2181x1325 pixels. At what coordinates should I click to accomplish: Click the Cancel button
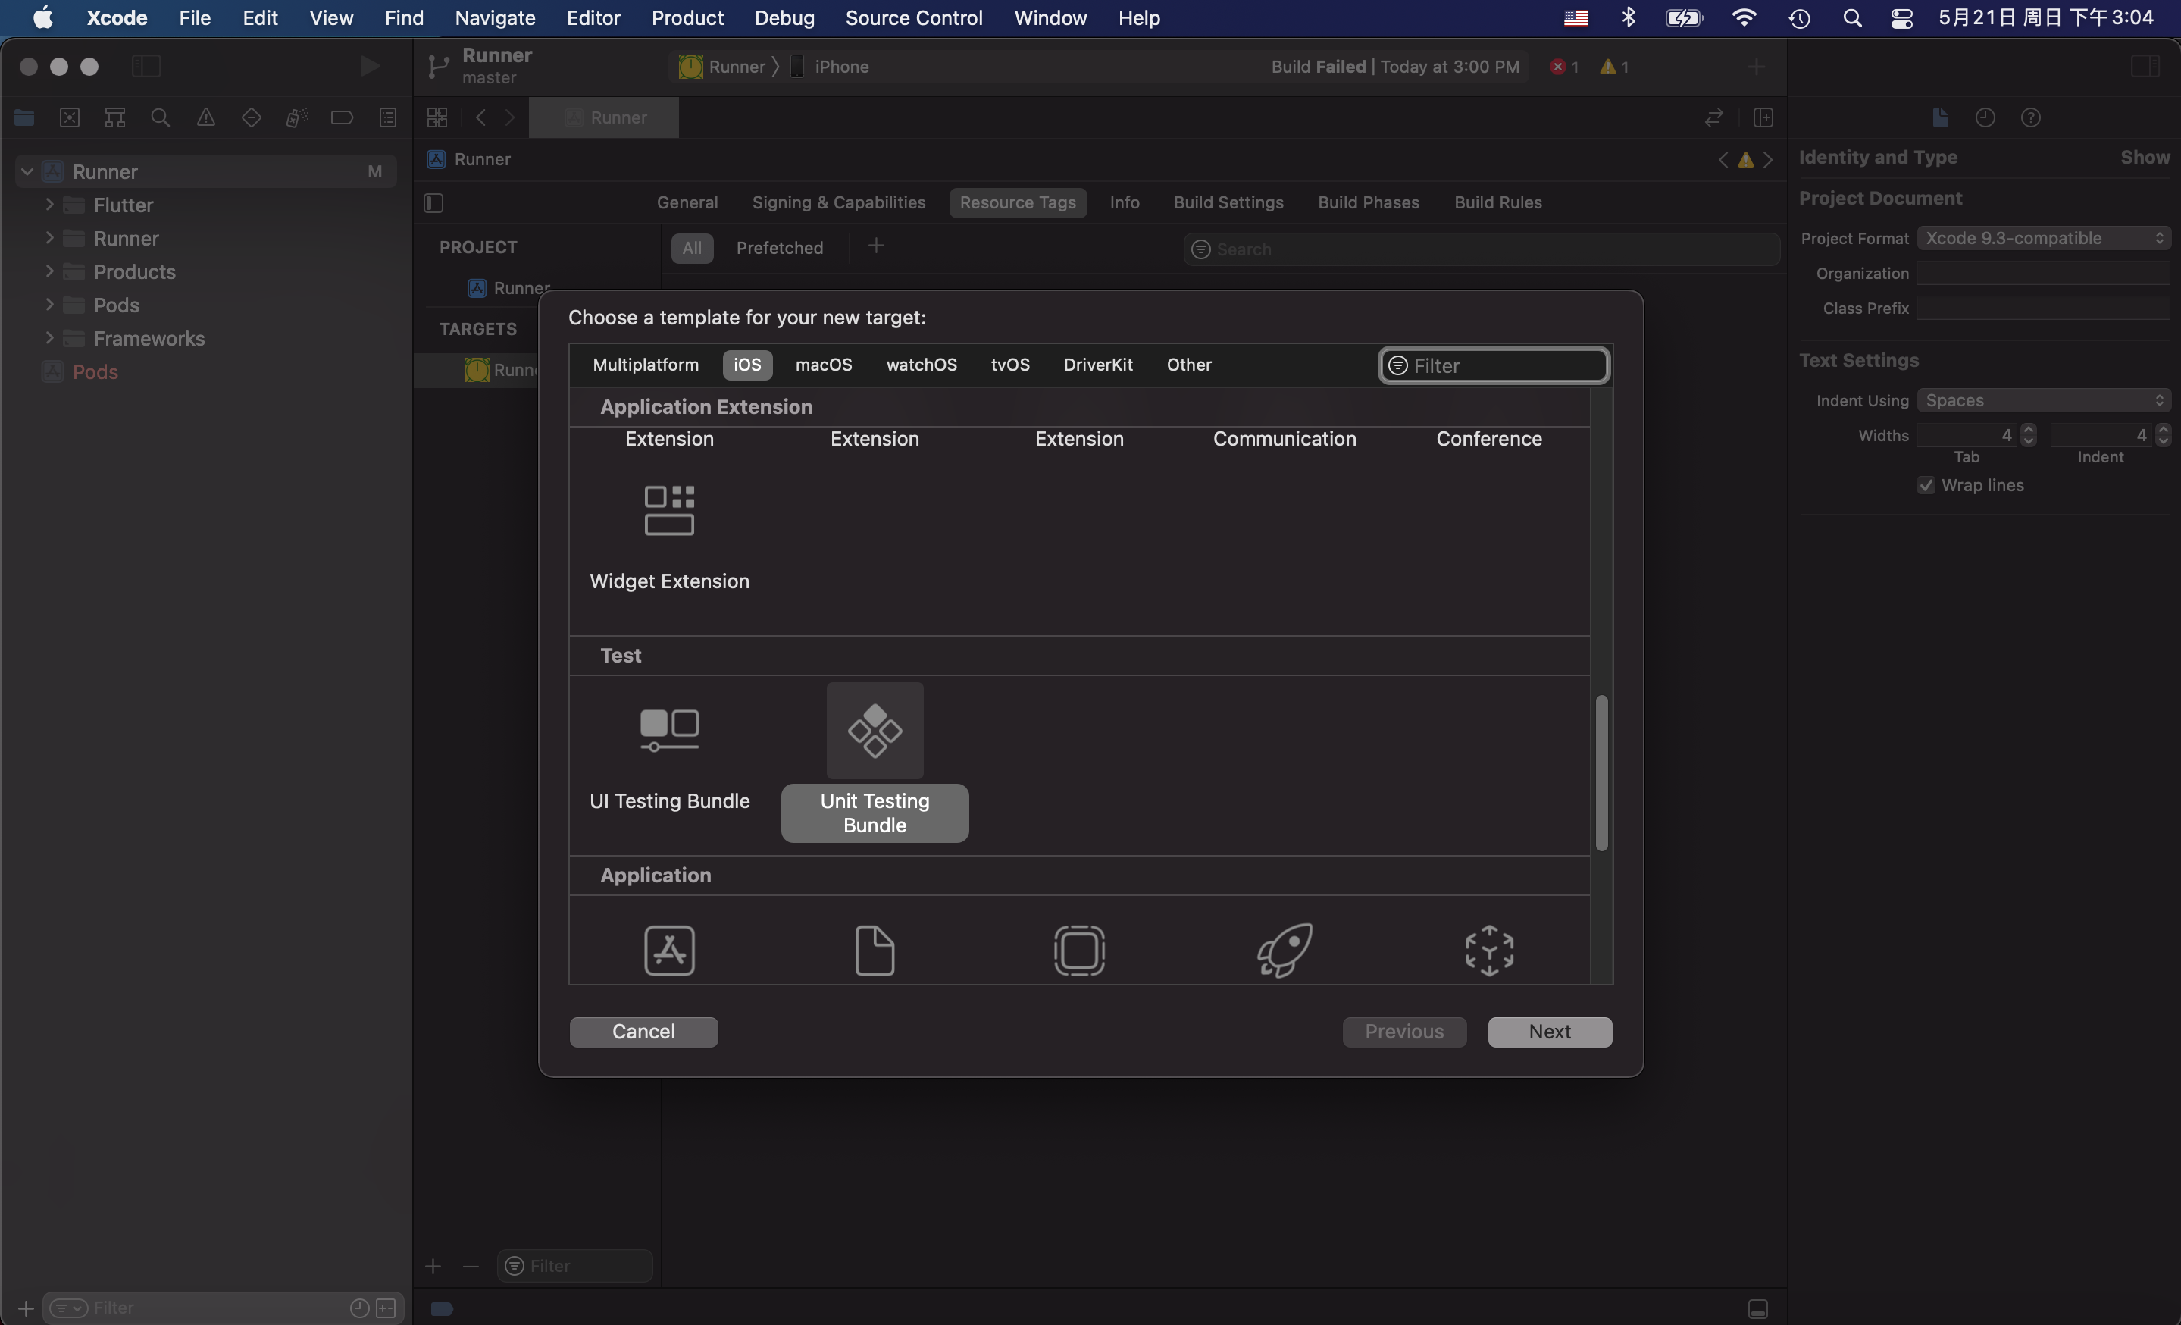pos(643,1031)
